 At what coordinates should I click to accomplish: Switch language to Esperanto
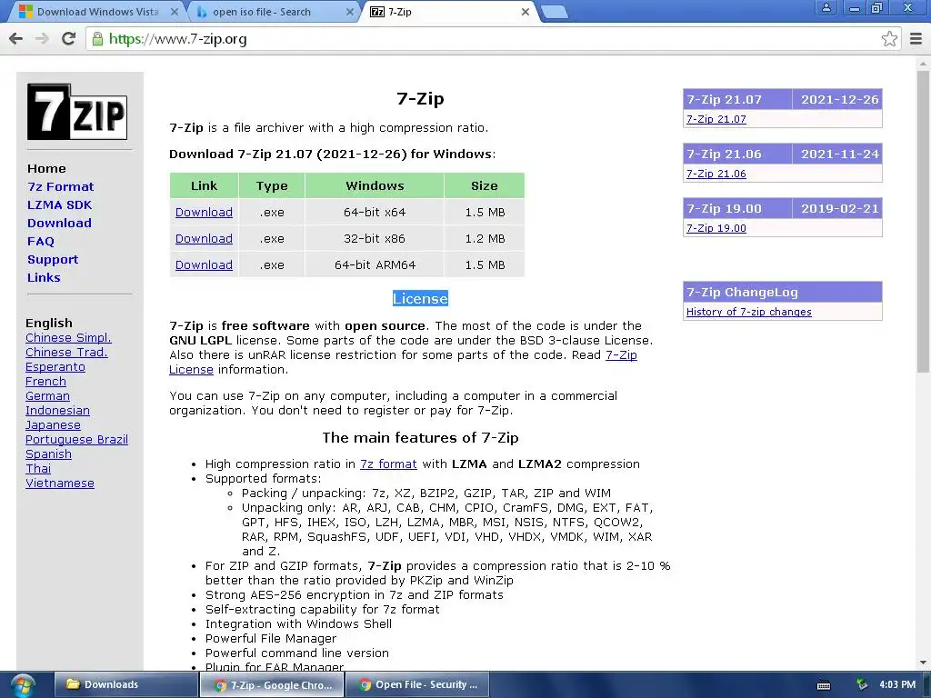(55, 367)
